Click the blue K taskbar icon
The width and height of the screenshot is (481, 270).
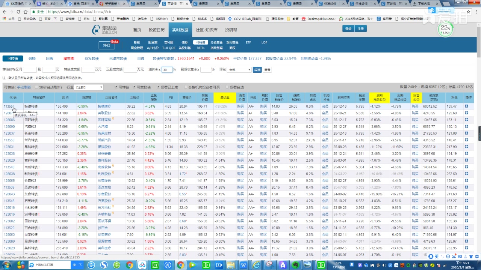(x=168, y=265)
